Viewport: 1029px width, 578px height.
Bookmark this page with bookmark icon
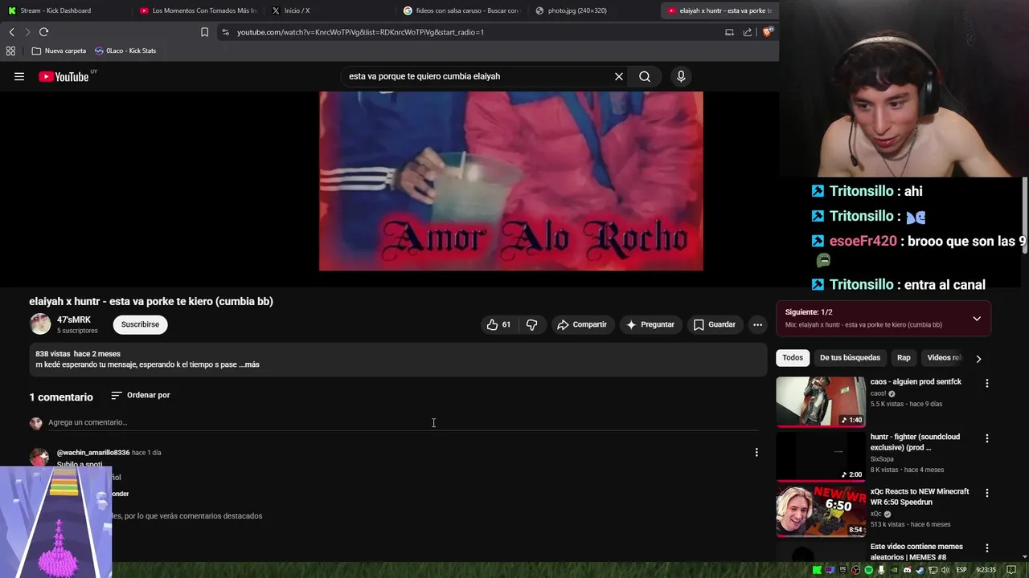tap(204, 32)
